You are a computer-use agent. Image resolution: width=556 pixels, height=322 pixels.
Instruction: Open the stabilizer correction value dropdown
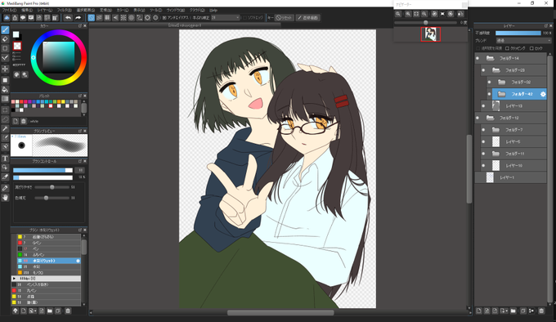coord(226,17)
